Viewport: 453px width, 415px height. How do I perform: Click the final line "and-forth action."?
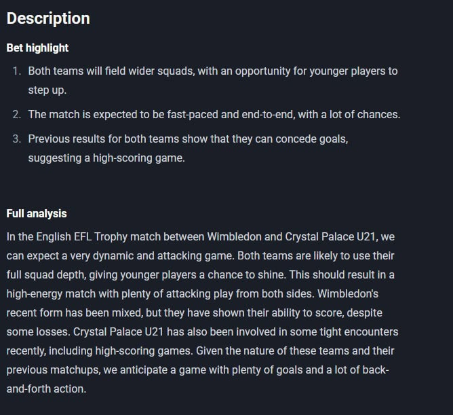point(46,389)
